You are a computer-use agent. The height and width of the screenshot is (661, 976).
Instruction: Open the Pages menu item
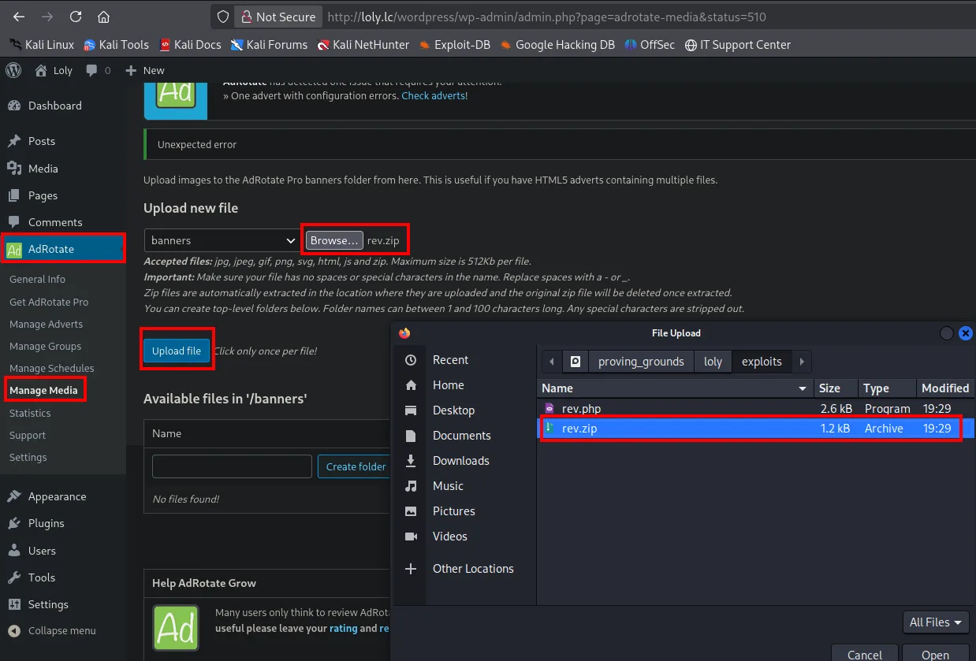click(63, 195)
